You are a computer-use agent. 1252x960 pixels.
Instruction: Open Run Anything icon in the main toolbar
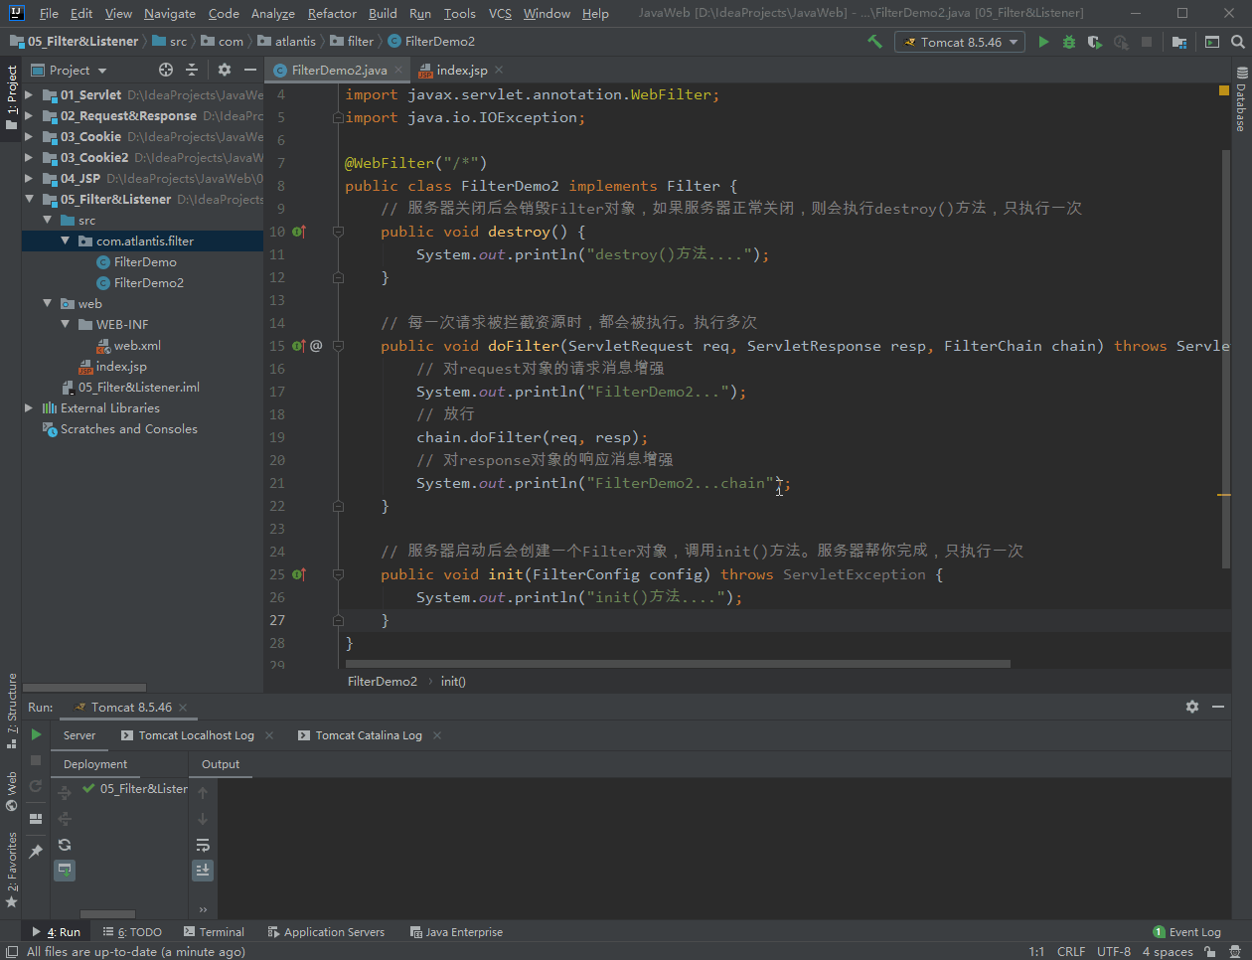(x=1212, y=42)
